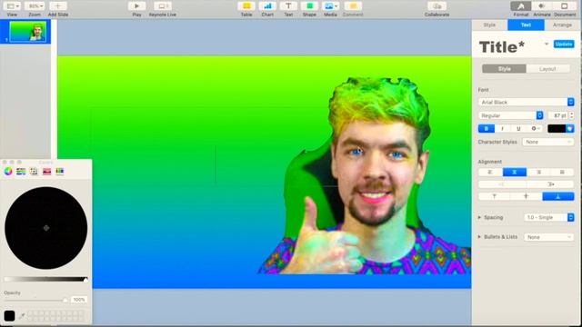Insert a Chart from the toolbar
The height and width of the screenshot is (327, 582).
pyautogui.click(x=267, y=6)
